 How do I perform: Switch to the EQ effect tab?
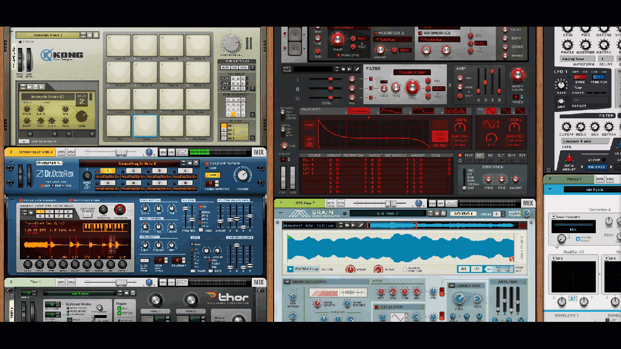click(490, 156)
